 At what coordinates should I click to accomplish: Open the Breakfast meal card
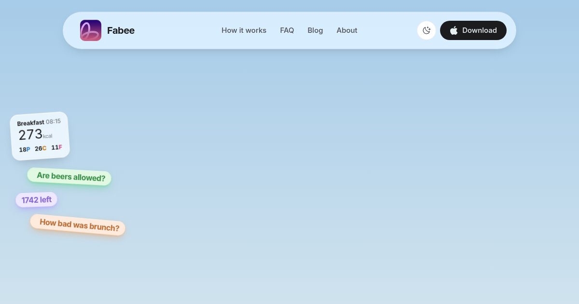pyautogui.click(x=40, y=136)
